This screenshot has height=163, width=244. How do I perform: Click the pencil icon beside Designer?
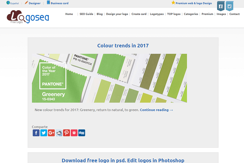(26, 3)
